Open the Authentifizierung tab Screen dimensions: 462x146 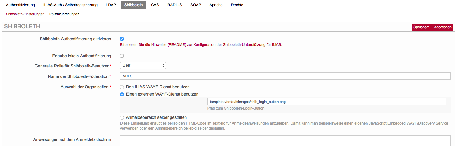point(20,5)
